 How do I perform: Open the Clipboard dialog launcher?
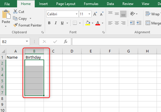[x=42, y=32]
